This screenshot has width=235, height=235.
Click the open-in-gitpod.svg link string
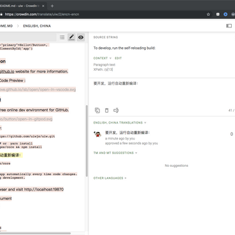click(26, 119)
